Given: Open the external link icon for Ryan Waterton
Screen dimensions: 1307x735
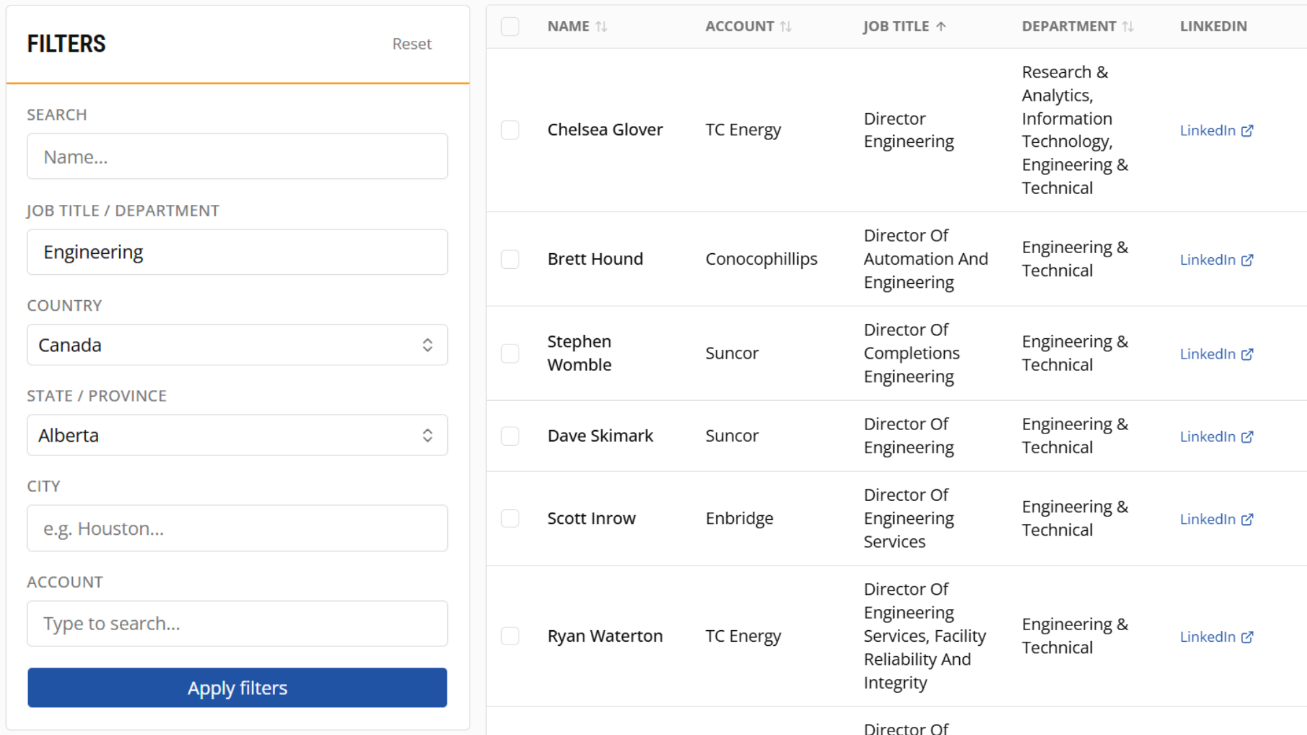Looking at the screenshot, I should (1247, 637).
